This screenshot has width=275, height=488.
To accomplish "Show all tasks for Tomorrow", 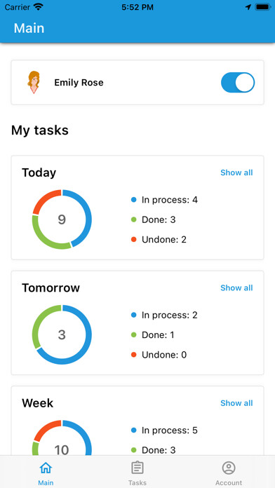I will [236, 288].
